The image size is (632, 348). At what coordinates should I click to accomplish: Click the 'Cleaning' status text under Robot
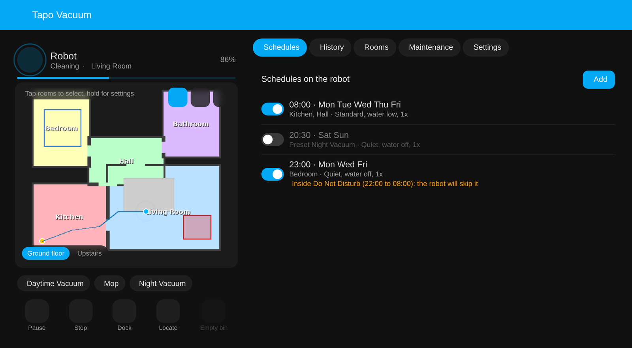(x=65, y=66)
